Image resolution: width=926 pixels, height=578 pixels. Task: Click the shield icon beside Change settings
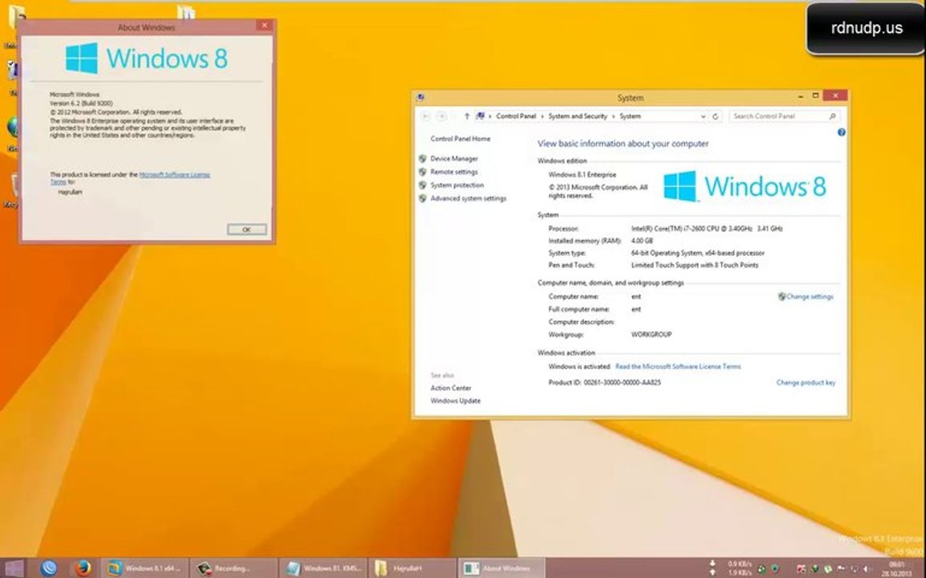pos(782,296)
